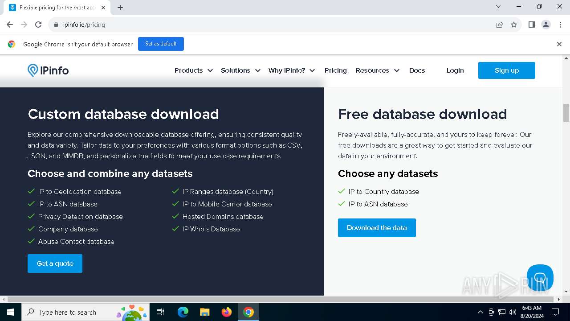570x321 pixels.
Task: Open Task View on the taskbar
Action: [160, 312]
